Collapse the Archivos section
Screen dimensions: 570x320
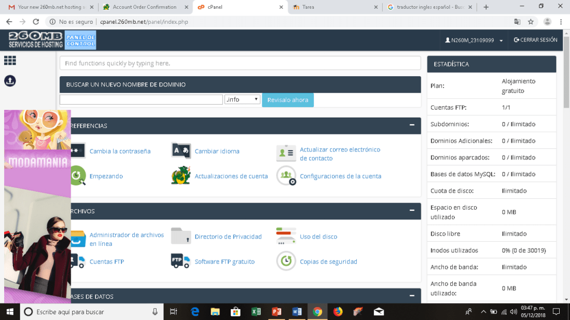[x=412, y=211]
